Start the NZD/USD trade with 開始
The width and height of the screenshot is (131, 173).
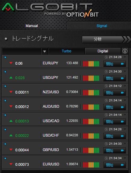pos(114,93)
